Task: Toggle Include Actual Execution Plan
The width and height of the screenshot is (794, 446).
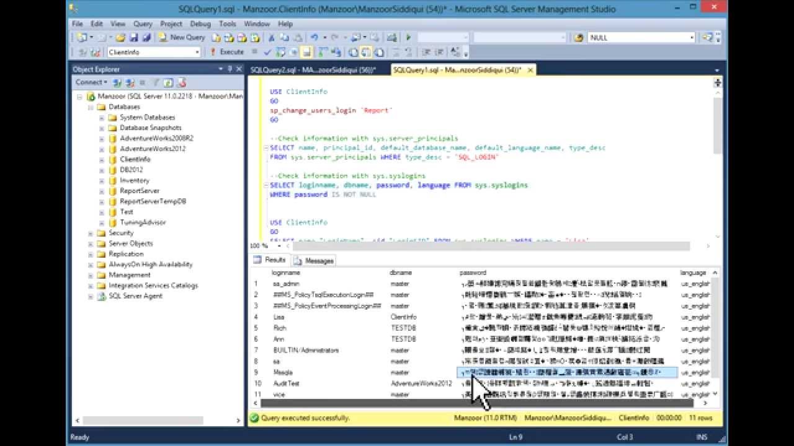Action: tap(323, 52)
